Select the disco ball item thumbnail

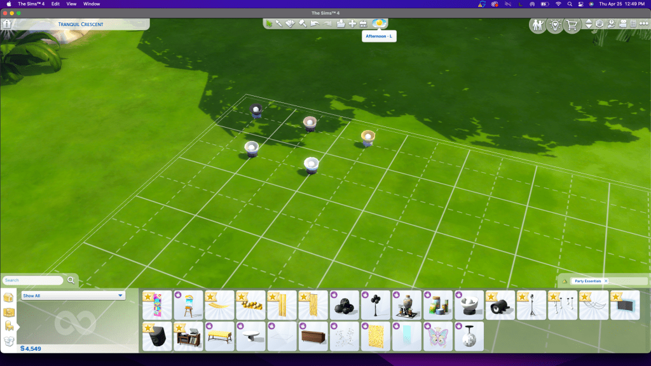(469, 335)
